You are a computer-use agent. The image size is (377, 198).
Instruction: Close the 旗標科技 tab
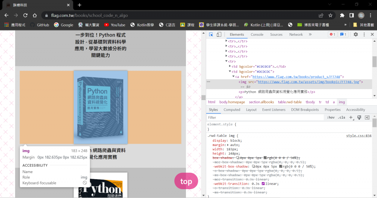[68, 5]
